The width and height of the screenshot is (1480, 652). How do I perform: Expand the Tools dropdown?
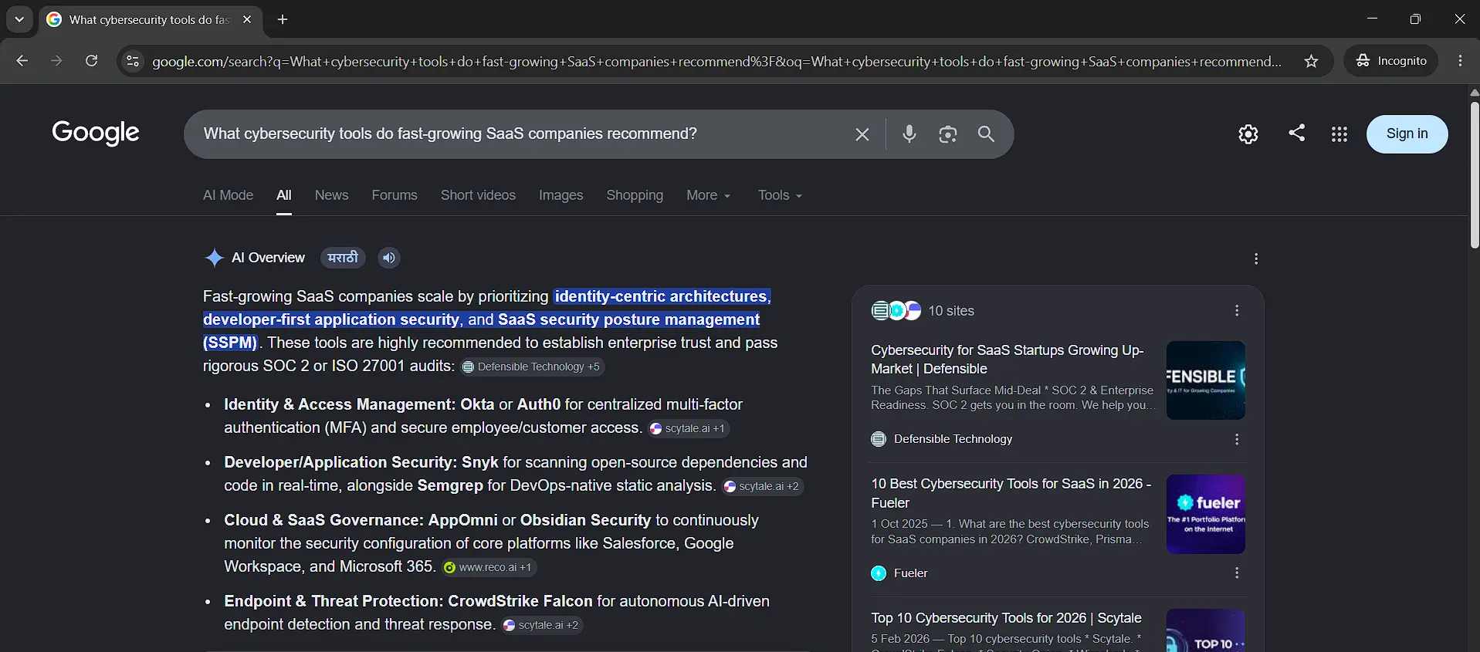tap(780, 195)
